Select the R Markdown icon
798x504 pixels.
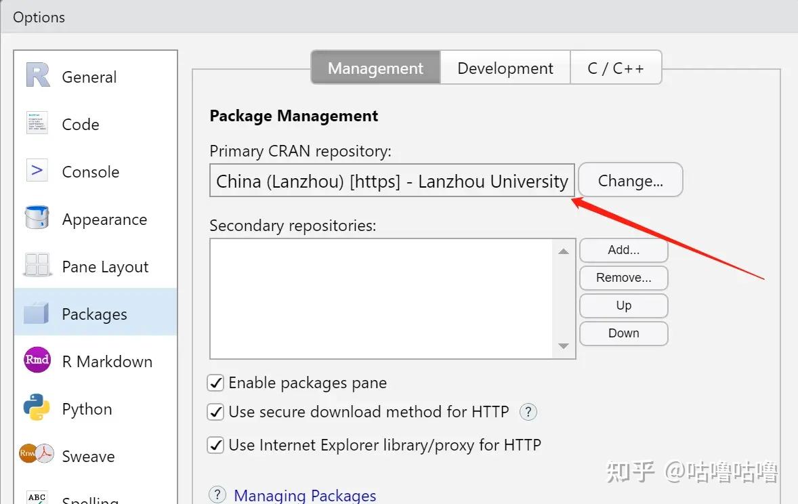[37, 360]
